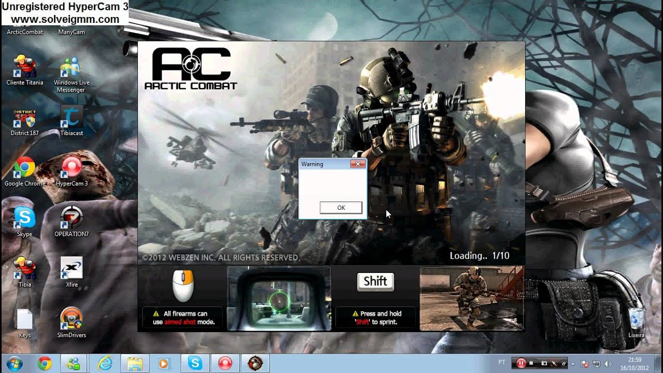This screenshot has width=663, height=373.
Task: Open the Windows Start menu
Action: [x=15, y=363]
